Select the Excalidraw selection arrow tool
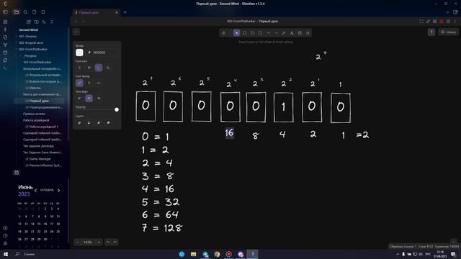 (x=236, y=33)
